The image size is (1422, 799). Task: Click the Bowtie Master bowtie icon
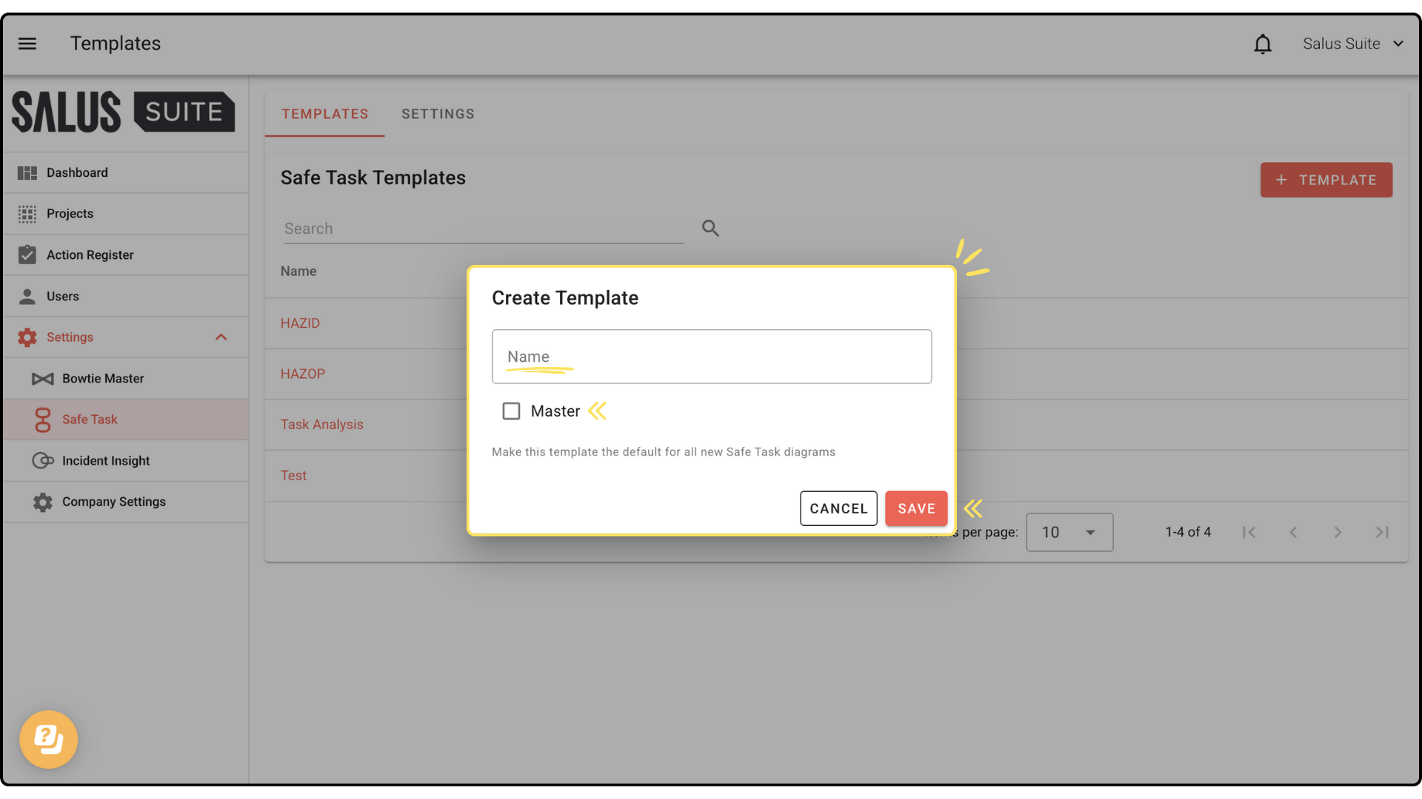tap(43, 379)
